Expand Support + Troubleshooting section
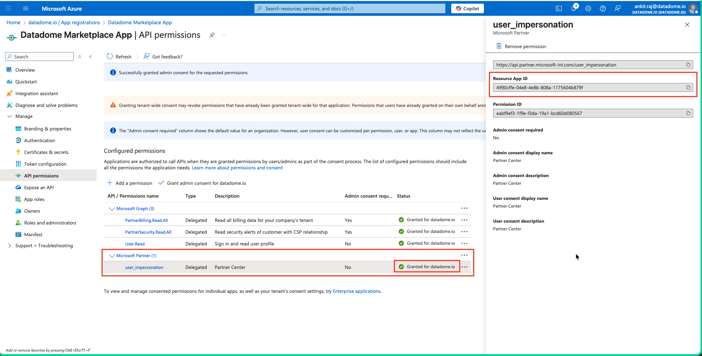 click(10, 246)
